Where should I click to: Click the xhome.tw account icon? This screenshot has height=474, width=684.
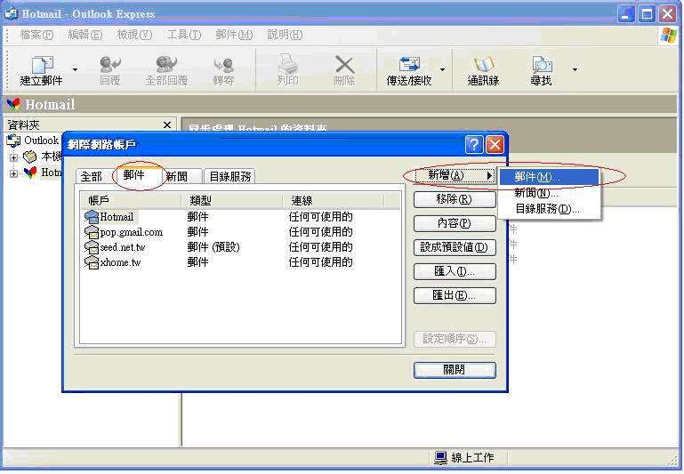[x=92, y=262]
